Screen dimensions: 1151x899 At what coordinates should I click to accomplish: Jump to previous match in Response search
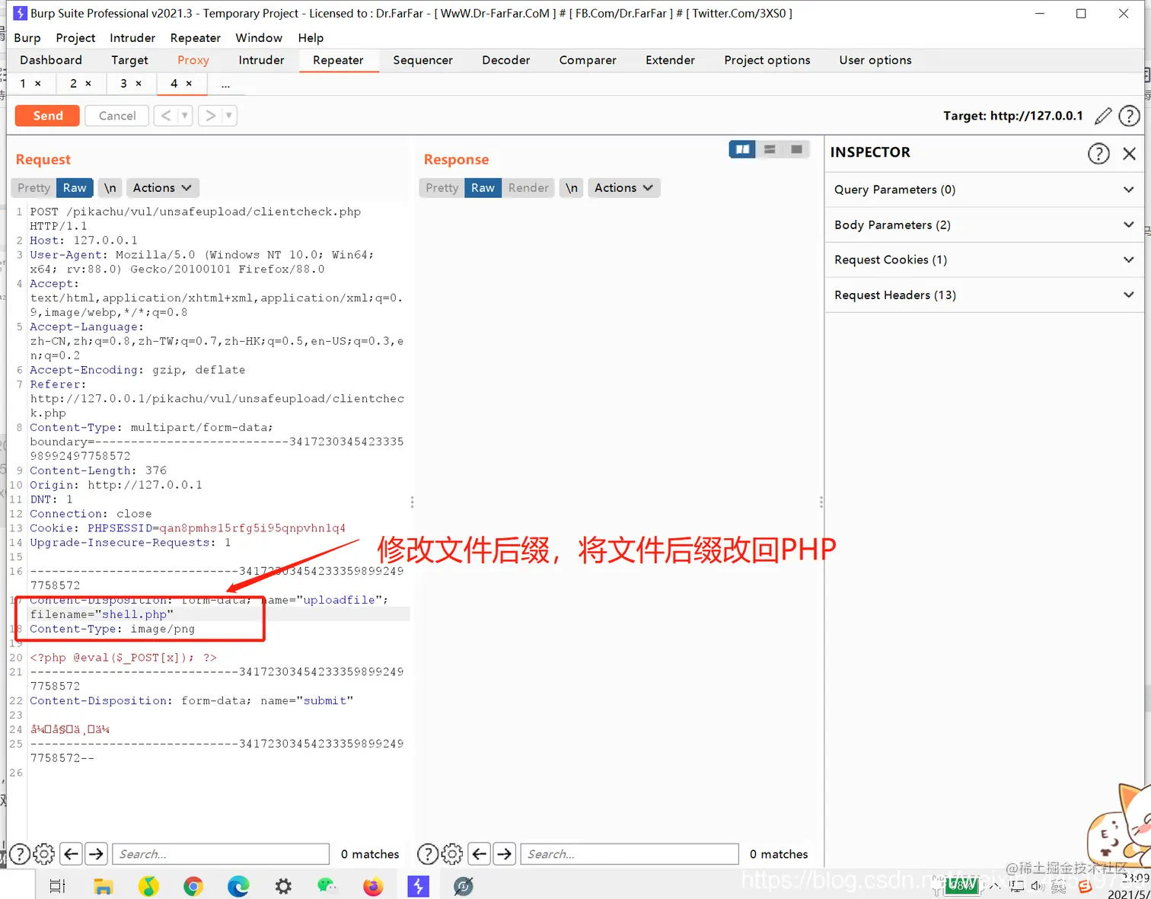pos(479,854)
